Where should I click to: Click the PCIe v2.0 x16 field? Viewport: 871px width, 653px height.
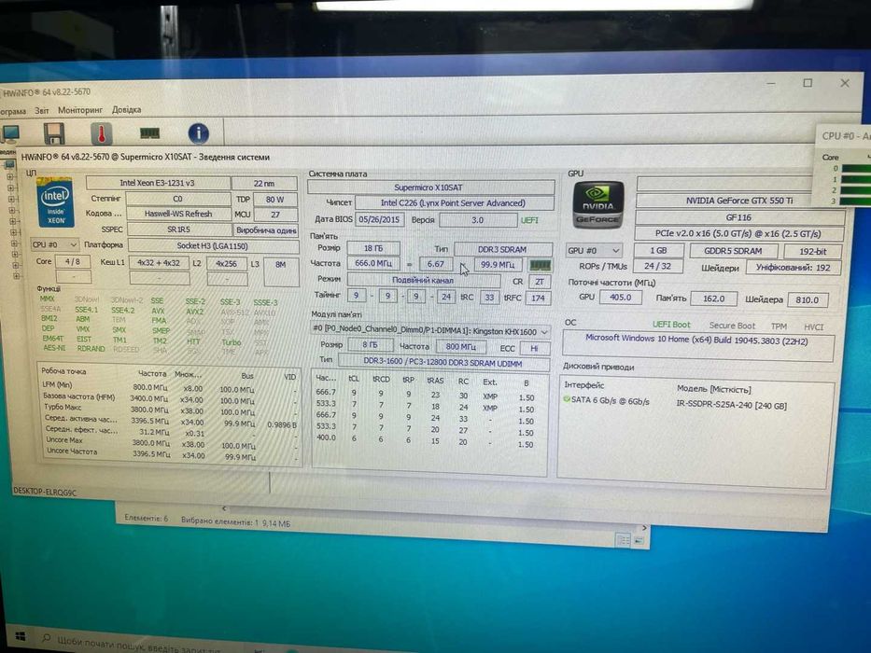739,234
